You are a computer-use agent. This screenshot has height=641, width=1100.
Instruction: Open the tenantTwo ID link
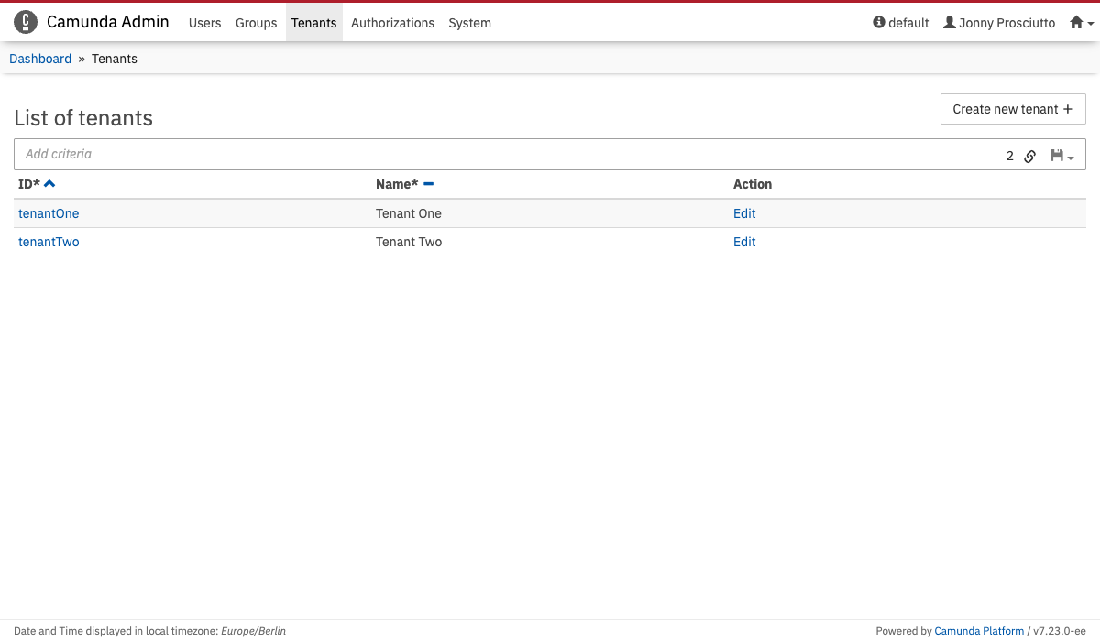(x=49, y=242)
